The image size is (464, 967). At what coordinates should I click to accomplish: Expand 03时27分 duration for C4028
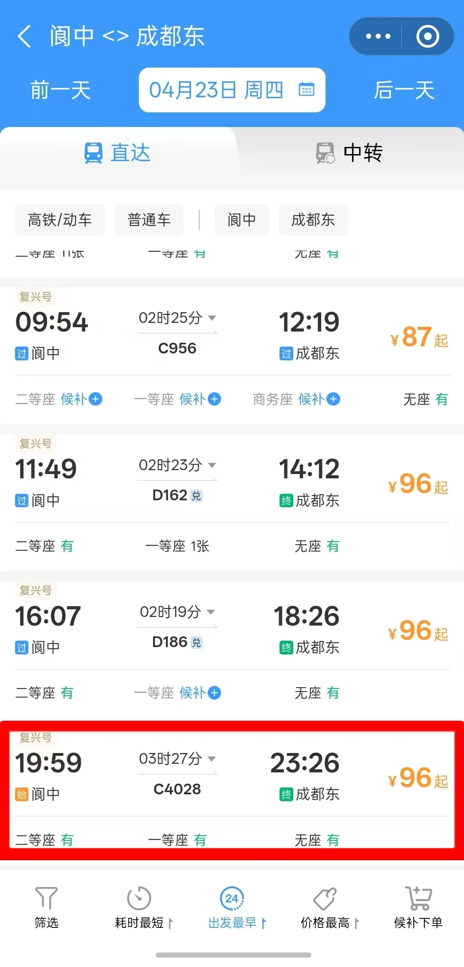coord(212,759)
